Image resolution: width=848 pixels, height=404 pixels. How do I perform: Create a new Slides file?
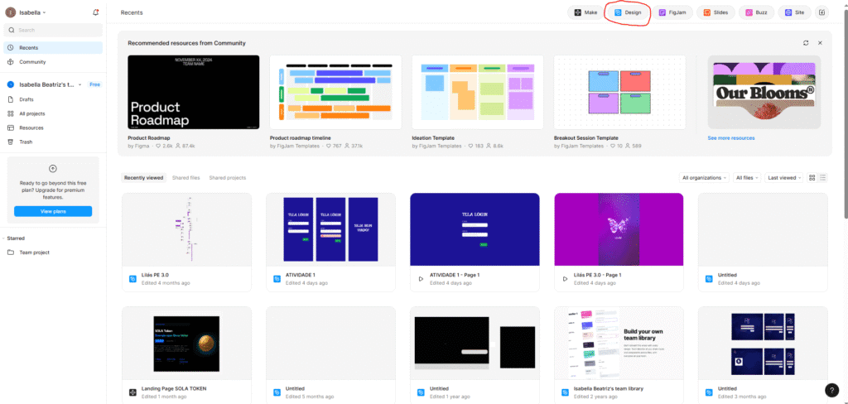(x=716, y=12)
